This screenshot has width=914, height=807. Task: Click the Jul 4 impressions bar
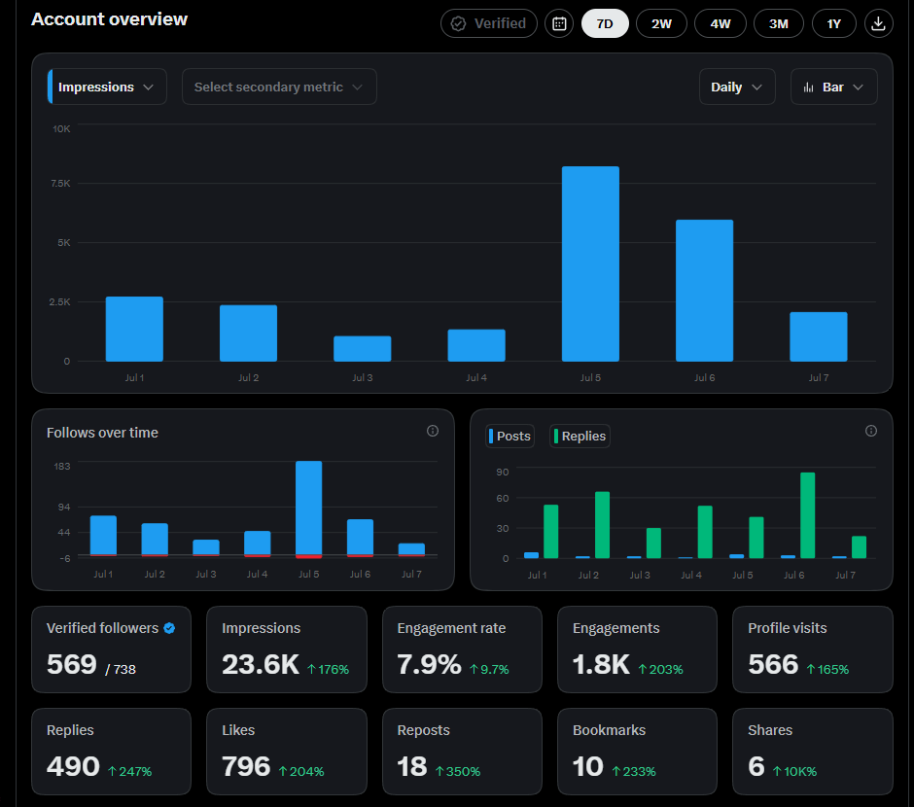coord(476,345)
